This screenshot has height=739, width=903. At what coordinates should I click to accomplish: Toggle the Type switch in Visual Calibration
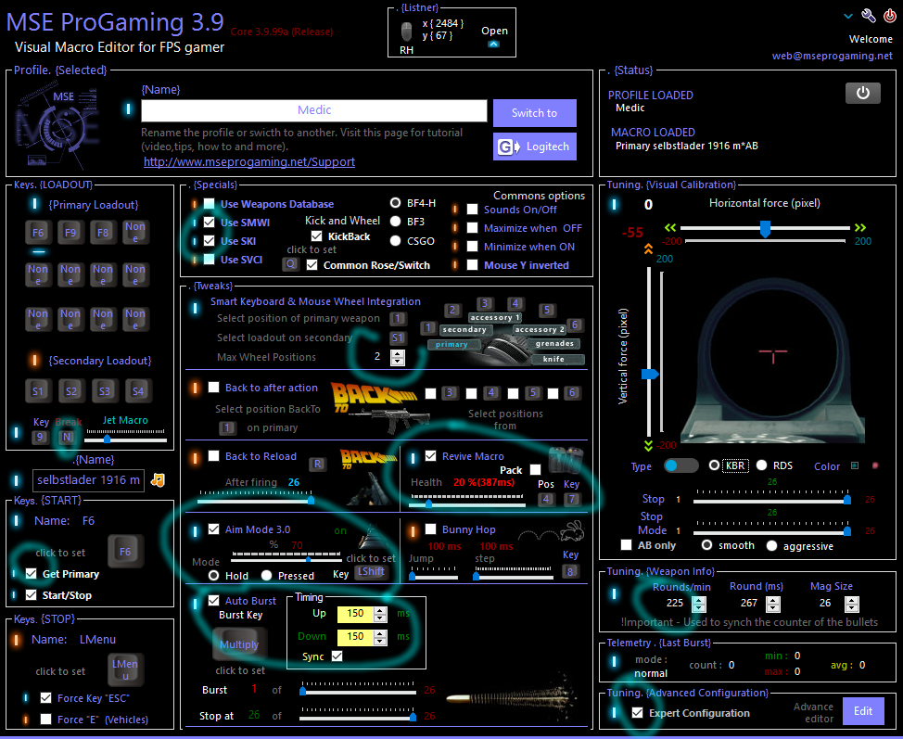coord(680,465)
